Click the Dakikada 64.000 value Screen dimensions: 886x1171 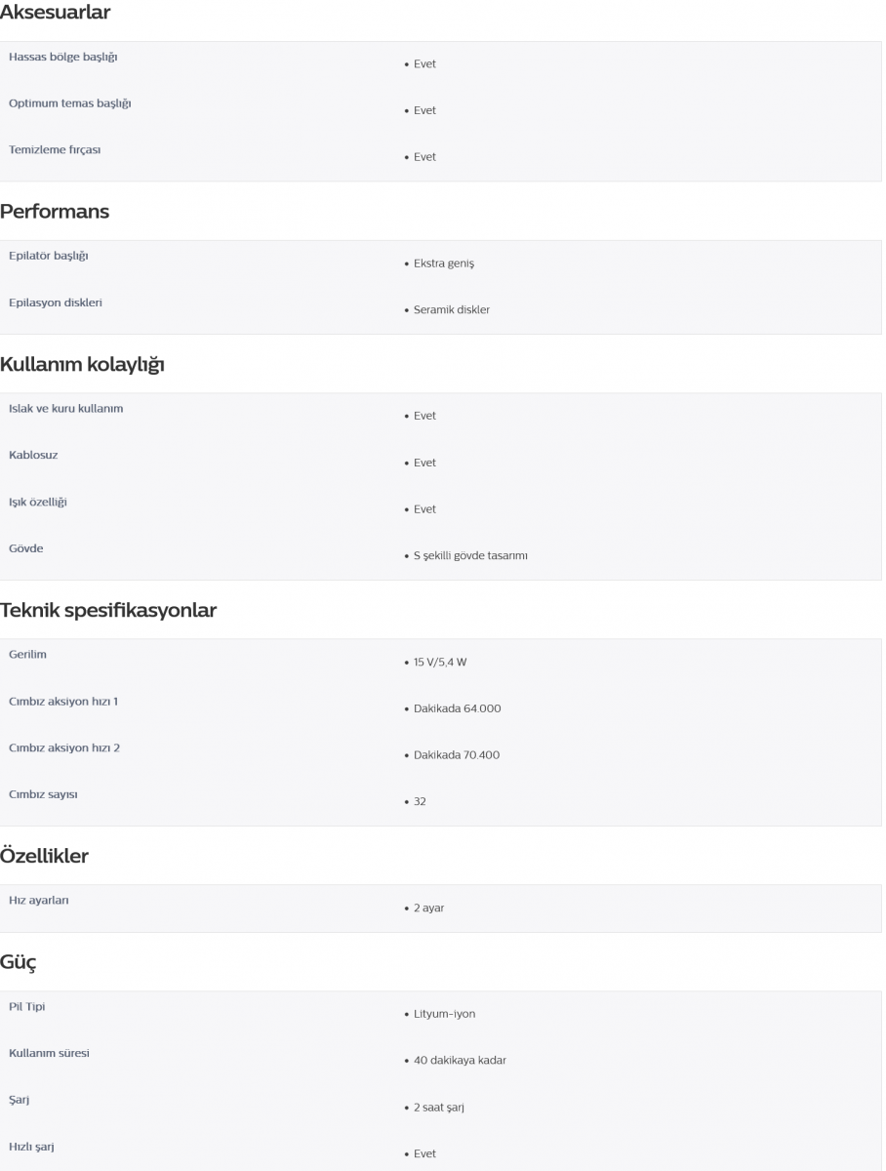coord(457,708)
